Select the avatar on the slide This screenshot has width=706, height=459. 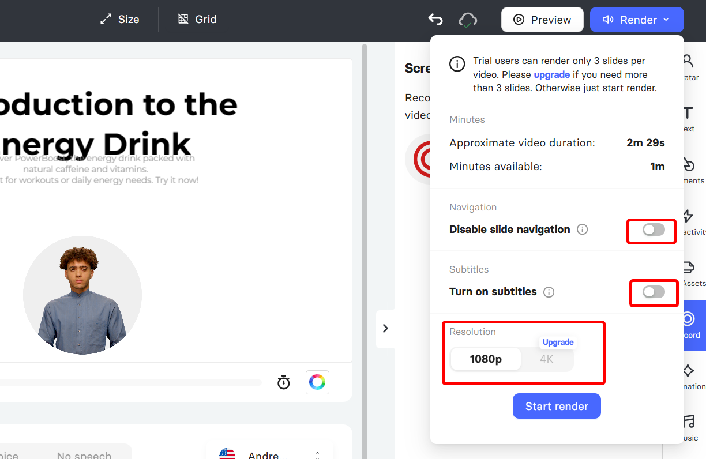tap(82, 295)
